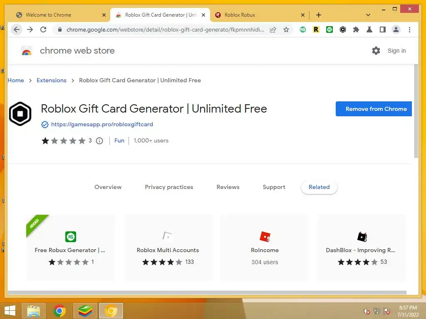
Task: Open the RoIncome extension card
Action: click(x=265, y=248)
